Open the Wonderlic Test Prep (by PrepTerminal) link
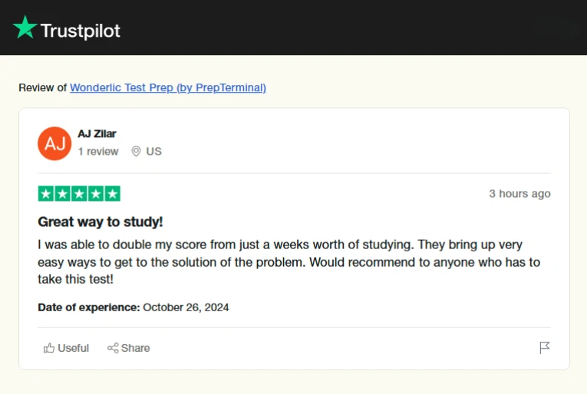This screenshot has height=394, width=587. point(168,87)
